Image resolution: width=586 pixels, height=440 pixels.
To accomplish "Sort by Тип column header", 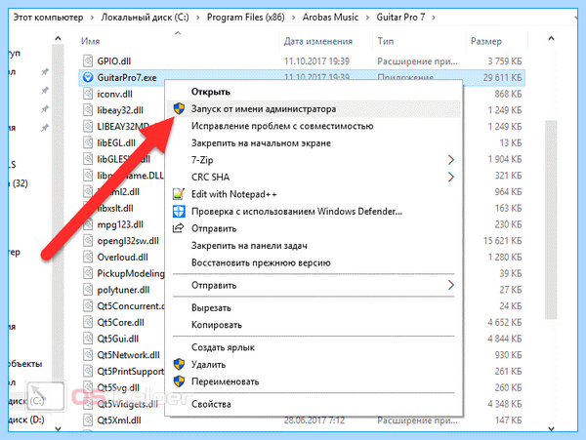I will pyautogui.click(x=386, y=41).
